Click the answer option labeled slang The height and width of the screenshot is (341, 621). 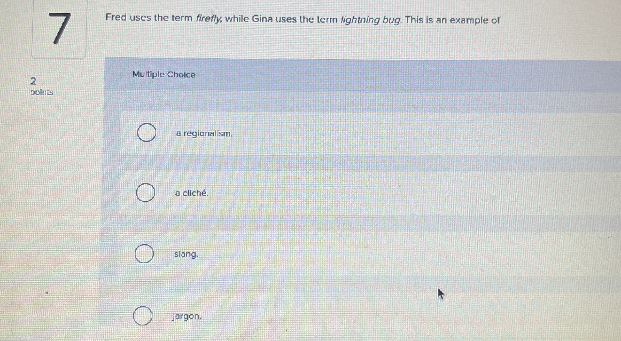tap(186, 255)
